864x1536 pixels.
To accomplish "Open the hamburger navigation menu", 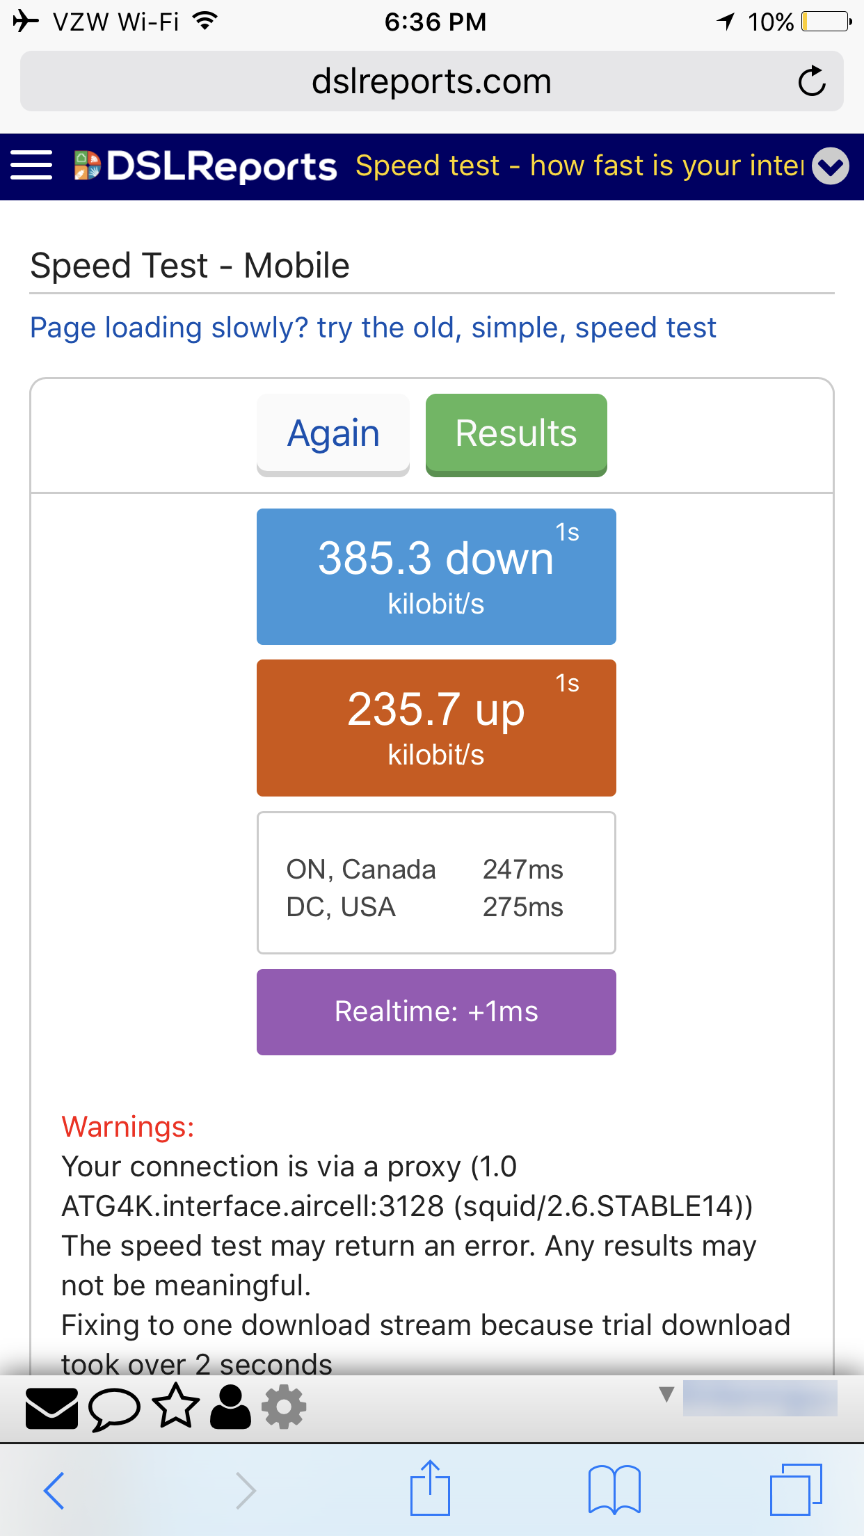I will pyautogui.click(x=31, y=166).
